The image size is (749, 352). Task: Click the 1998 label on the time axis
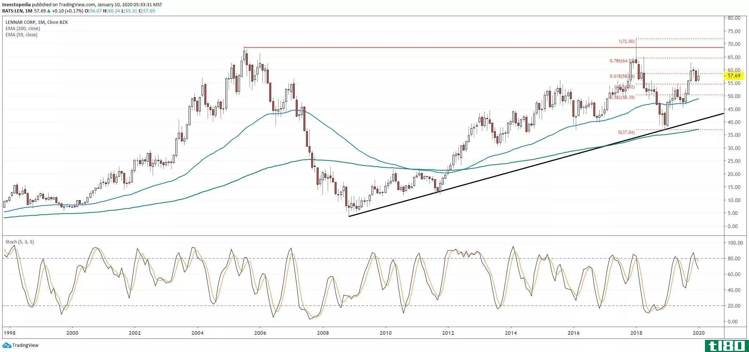click(10, 333)
